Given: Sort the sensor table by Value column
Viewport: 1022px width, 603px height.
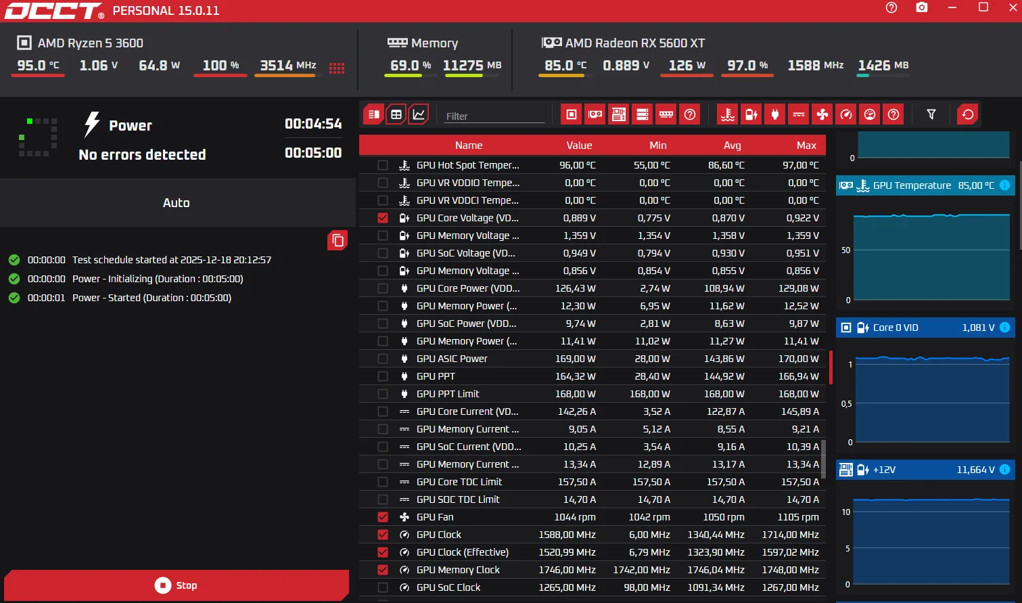Looking at the screenshot, I should [x=579, y=146].
